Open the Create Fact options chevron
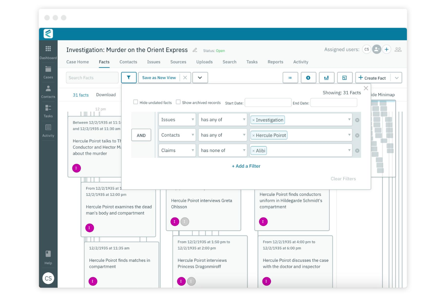 tap(397, 77)
